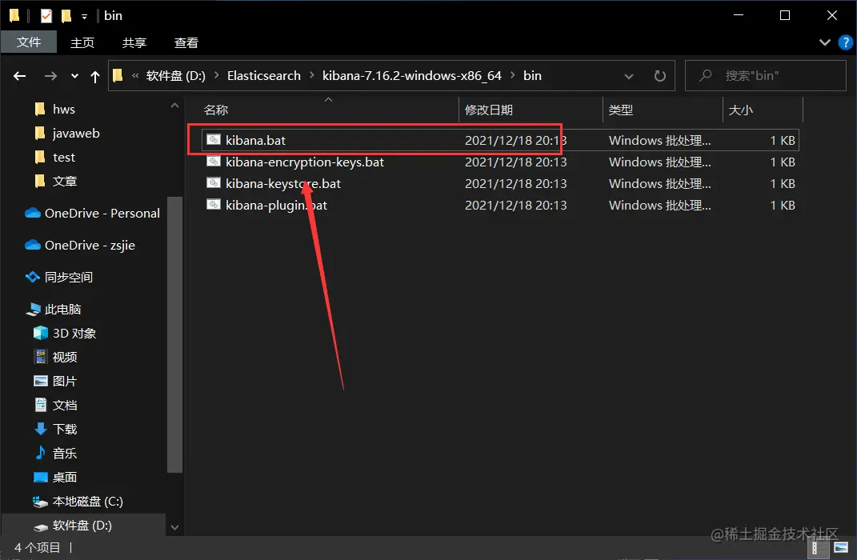Click the navigation pane scroll down arrow
The width and height of the screenshot is (857, 560).
(x=175, y=527)
